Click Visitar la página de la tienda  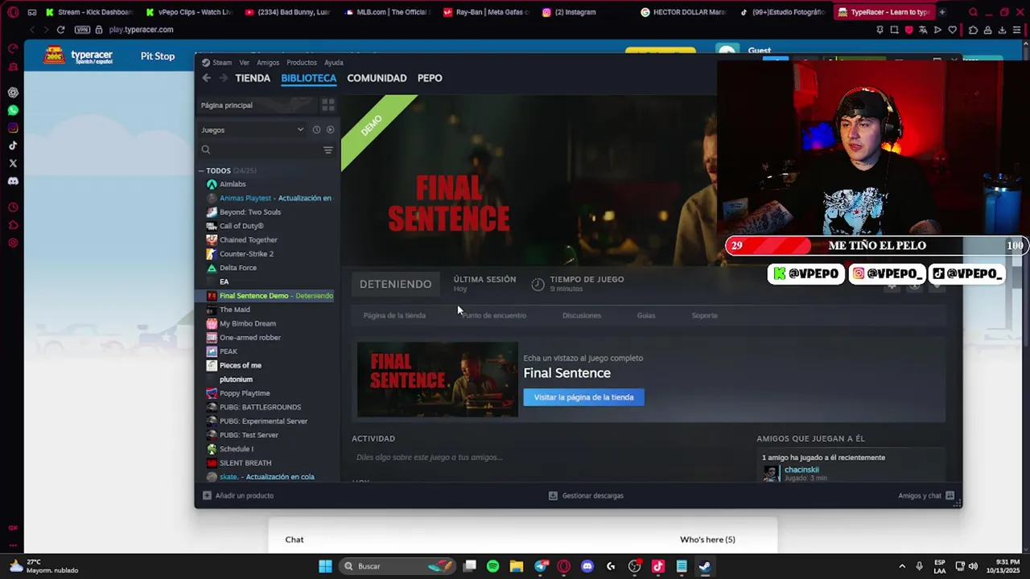point(583,397)
